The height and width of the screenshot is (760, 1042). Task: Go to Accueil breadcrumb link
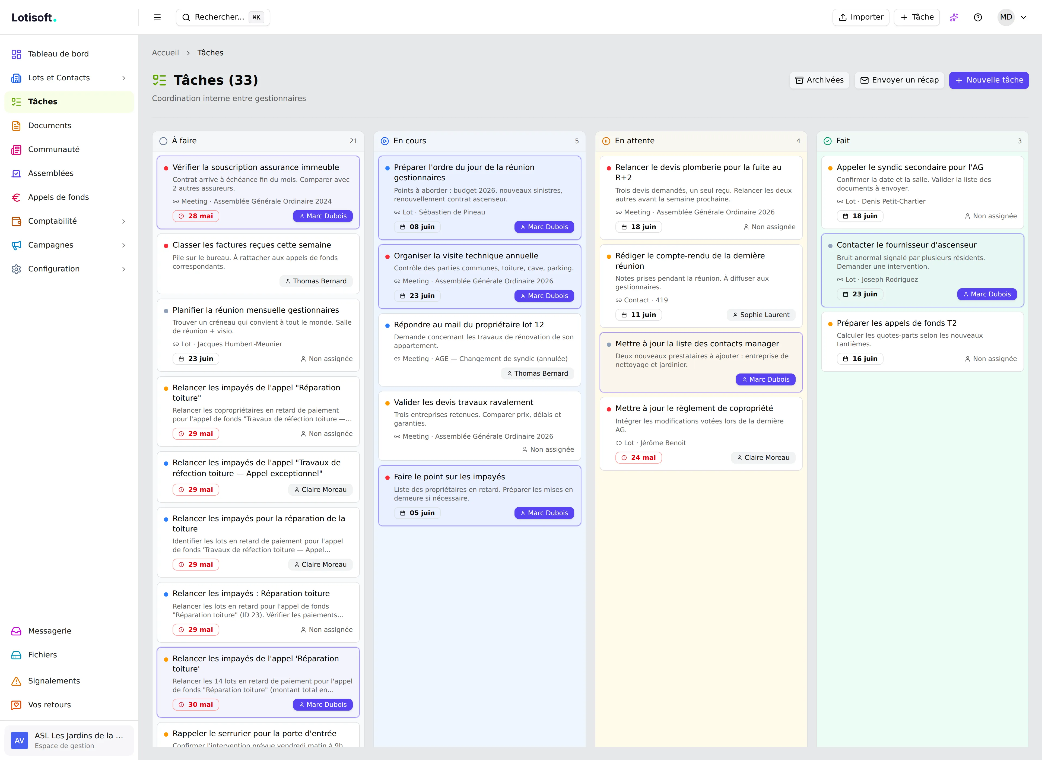165,53
